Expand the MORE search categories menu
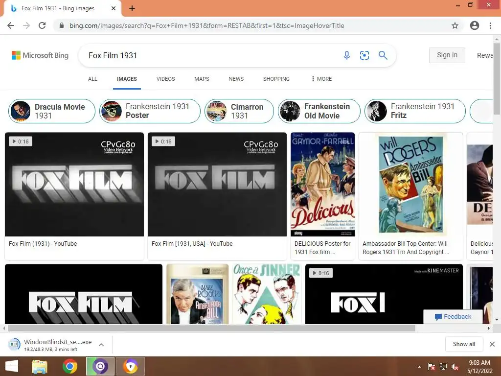 click(x=322, y=79)
